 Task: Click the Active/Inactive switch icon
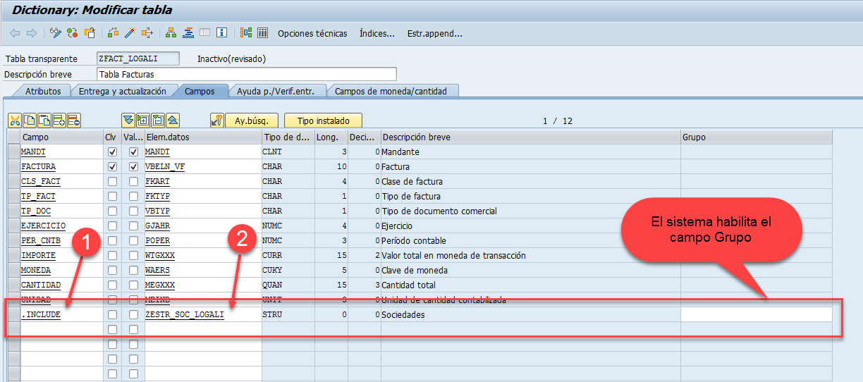[x=73, y=33]
